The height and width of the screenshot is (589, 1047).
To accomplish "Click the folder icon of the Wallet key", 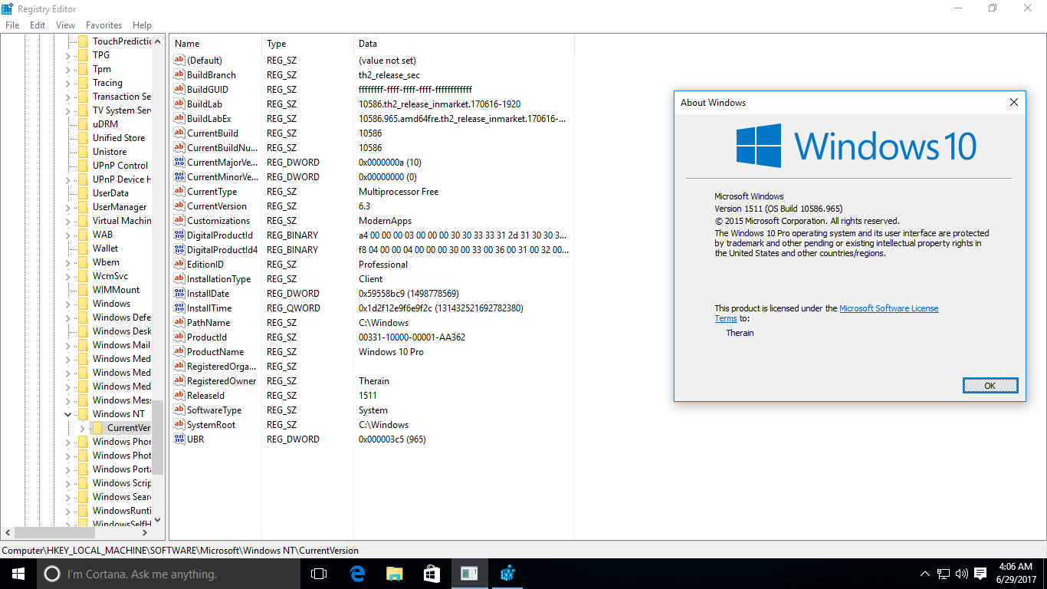I will [83, 248].
